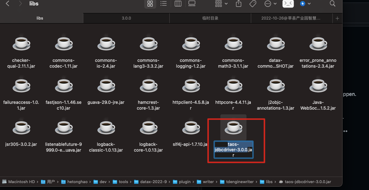Select j2objc-annotations-1.3.jar icon

pos(275,85)
